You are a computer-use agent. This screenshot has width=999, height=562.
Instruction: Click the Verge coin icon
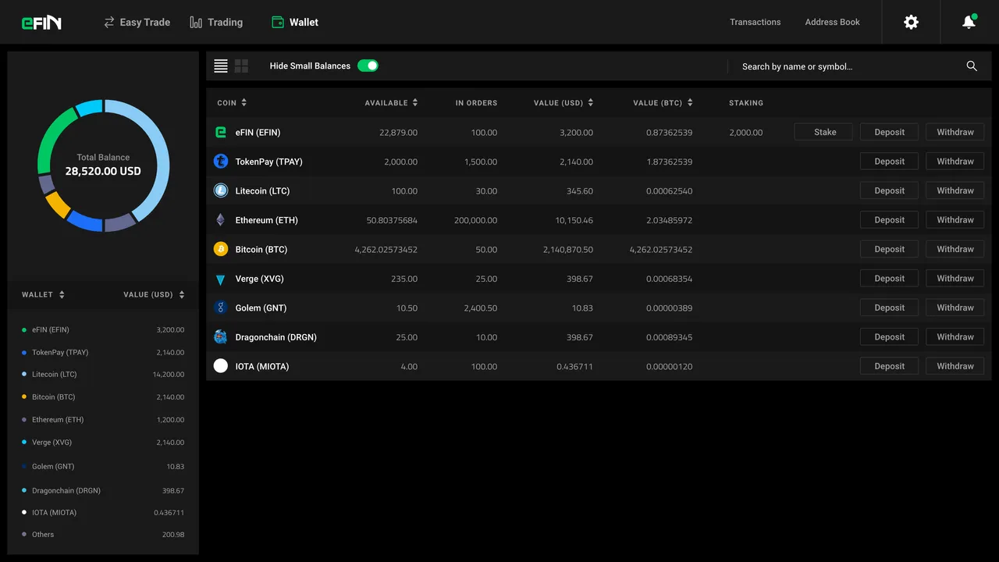(x=221, y=279)
